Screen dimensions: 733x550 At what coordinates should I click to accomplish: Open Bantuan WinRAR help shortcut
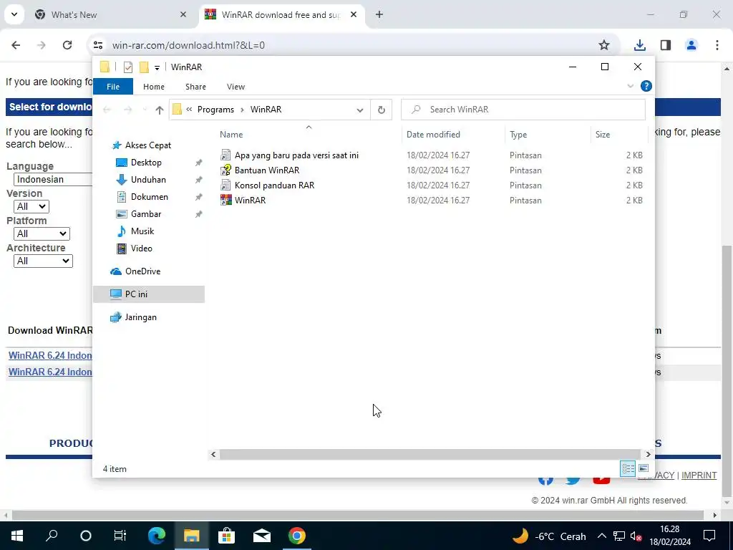(266, 170)
